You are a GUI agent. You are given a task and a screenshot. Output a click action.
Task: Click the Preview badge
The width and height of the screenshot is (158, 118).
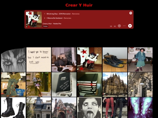45,26
